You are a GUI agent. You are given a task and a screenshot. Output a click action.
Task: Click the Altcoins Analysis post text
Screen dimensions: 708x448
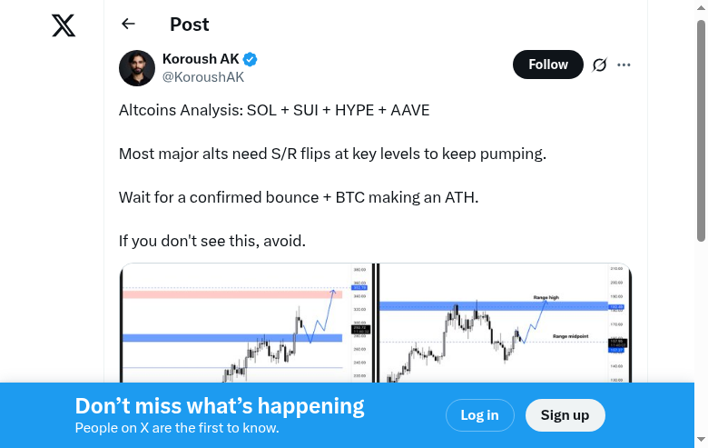tap(274, 110)
